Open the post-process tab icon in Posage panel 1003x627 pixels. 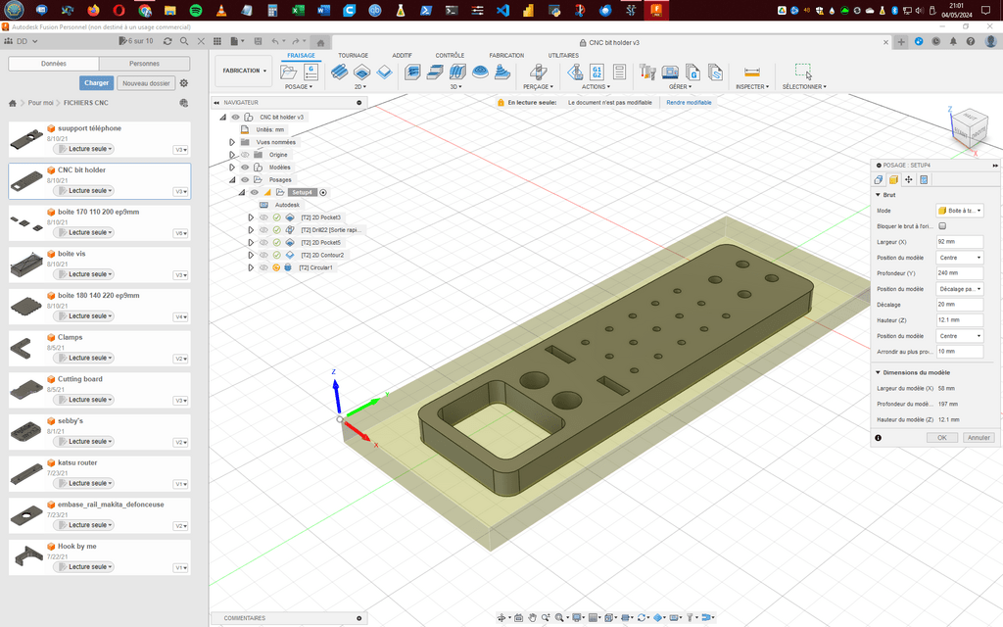point(924,180)
